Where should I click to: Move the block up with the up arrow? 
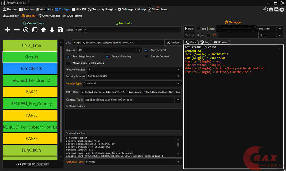[x=43, y=30]
